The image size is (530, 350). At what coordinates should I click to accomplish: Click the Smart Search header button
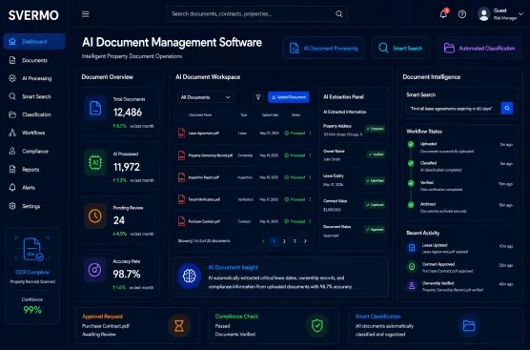tap(400, 48)
